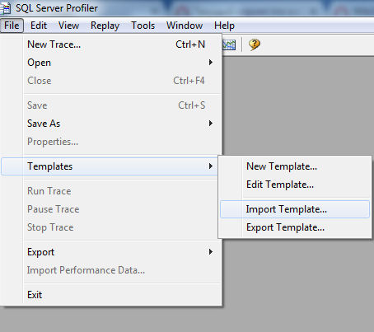
Task: Expand the Export submenu arrow
Action: pos(211,252)
